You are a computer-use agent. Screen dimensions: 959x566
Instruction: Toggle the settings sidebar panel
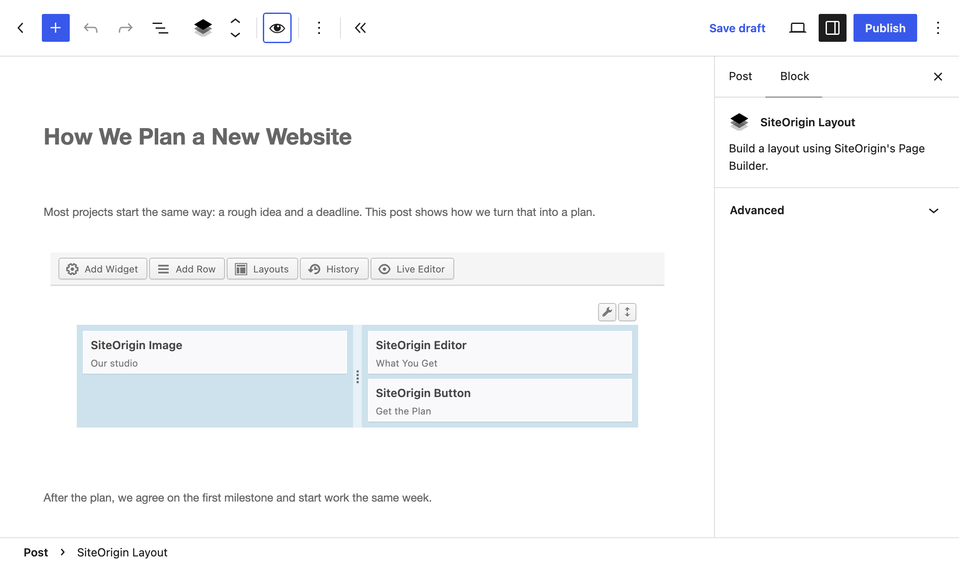click(x=833, y=28)
